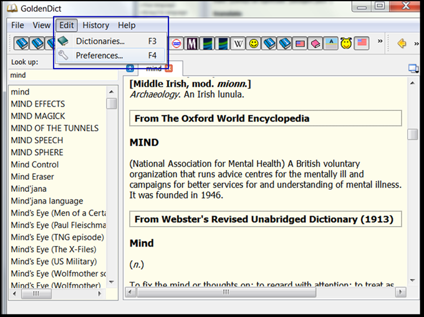Click article pane horizontal scroll left arrow
424x317 pixels.
[130, 292]
